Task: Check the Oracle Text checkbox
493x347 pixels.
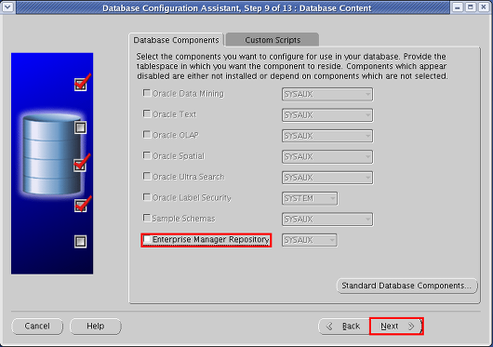Action: pyautogui.click(x=147, y=113)
